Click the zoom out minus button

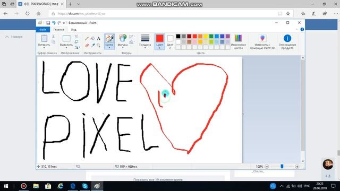267,167
